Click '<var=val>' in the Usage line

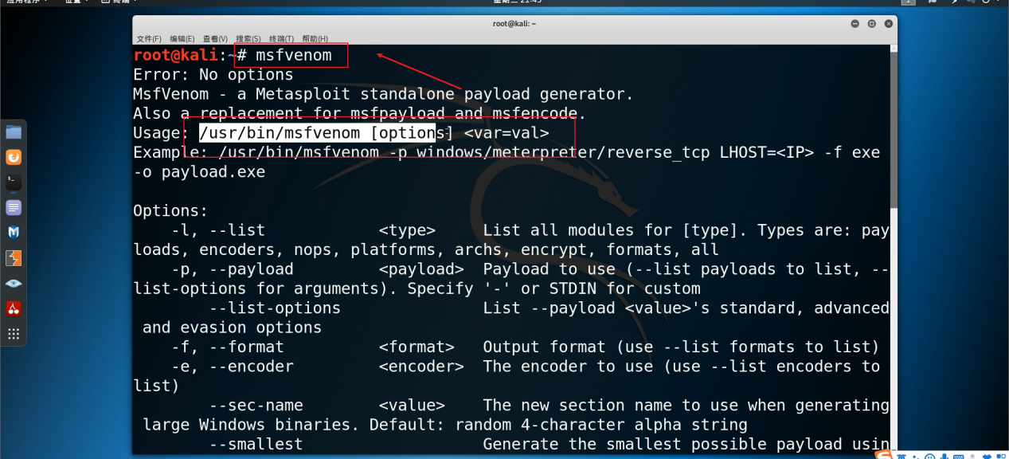(x=506, y=133)
